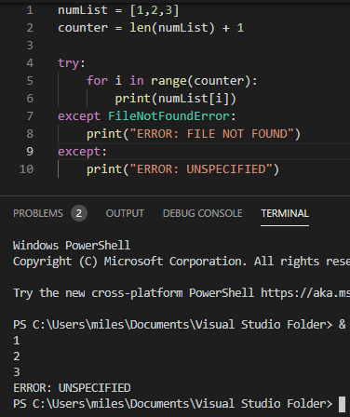Click the Microsoft Corporation copyright line
350x417 pixels.
tap(182, 262)
